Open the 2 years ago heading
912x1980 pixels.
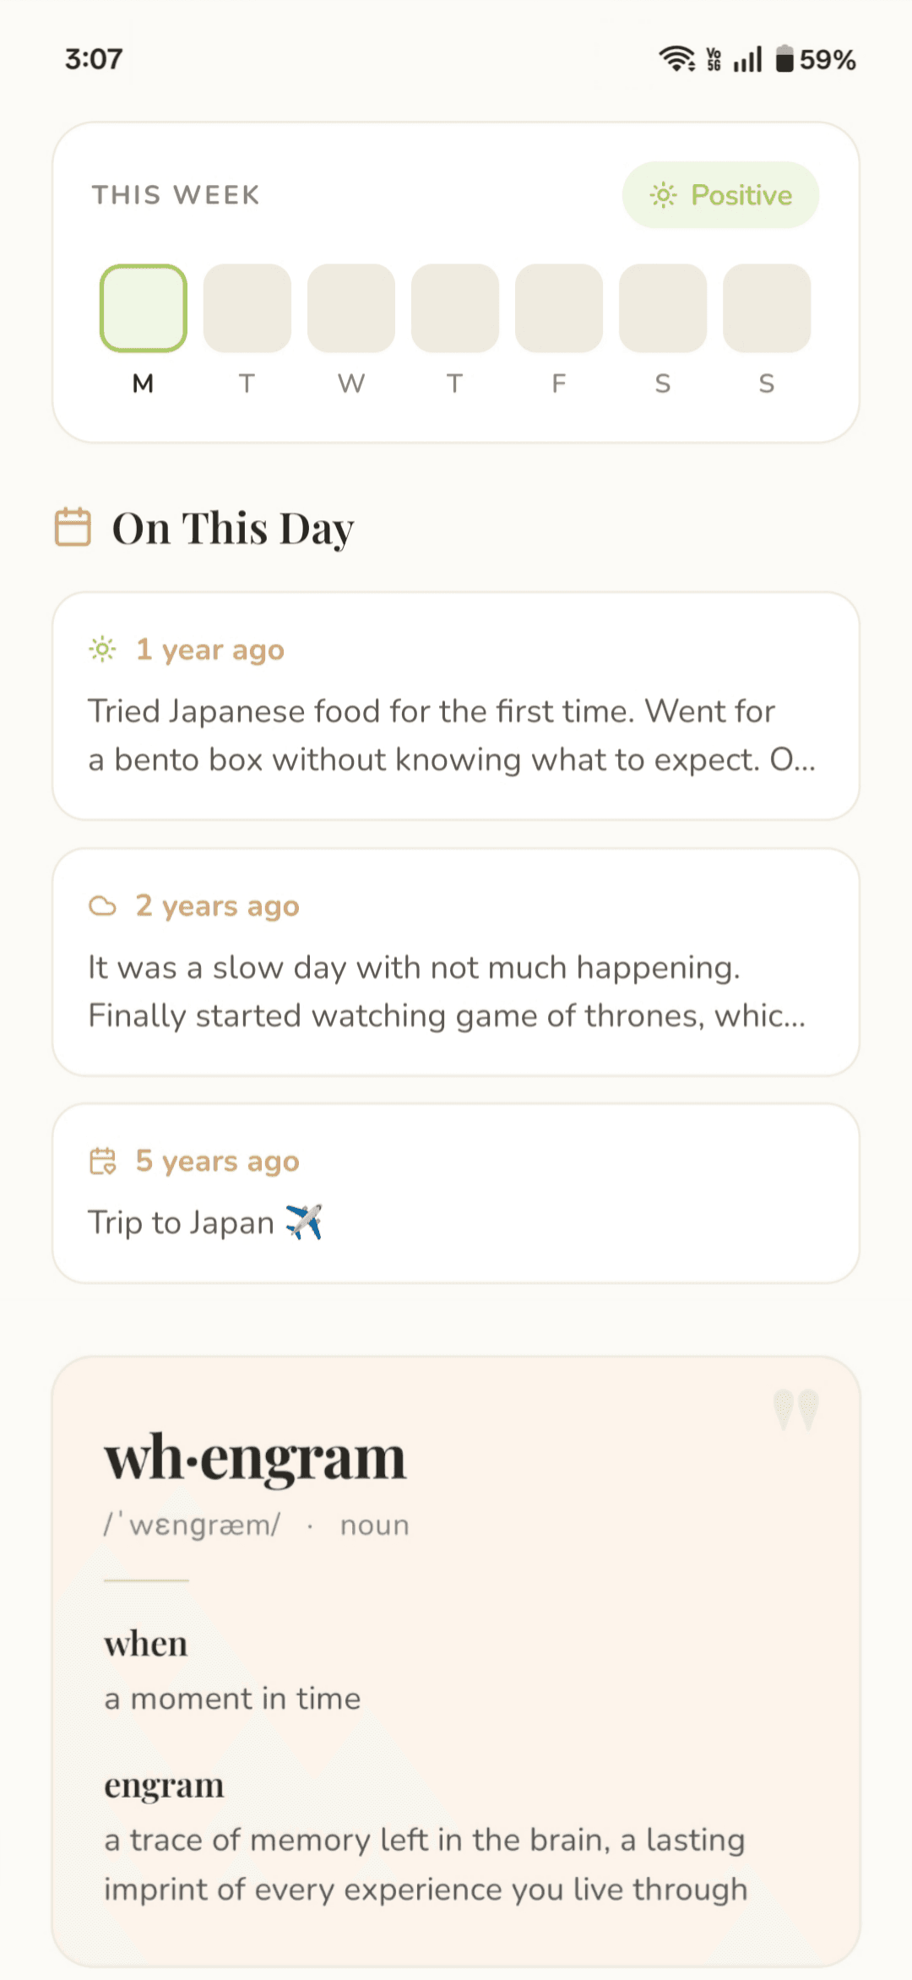[x=218, y=906]
